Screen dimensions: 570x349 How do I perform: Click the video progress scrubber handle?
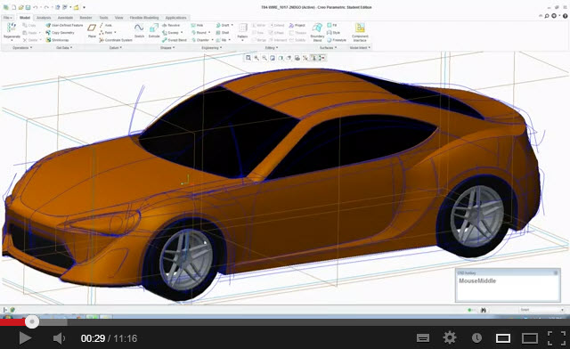(32, 321)
